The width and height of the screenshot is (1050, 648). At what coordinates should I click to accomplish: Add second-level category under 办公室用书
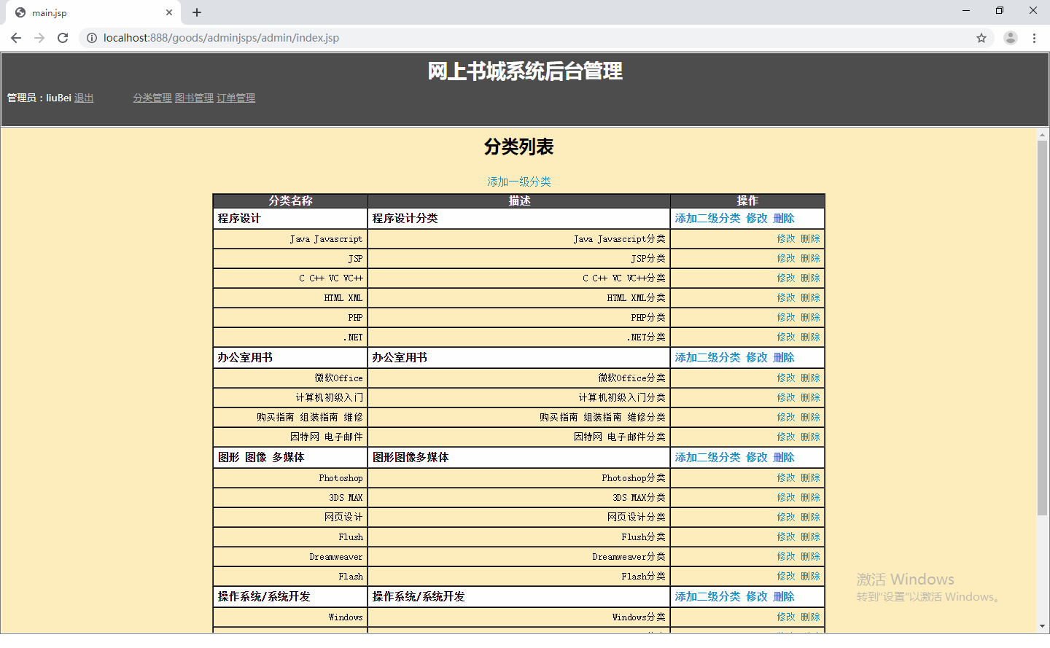pyautogui.click(x=707, y=357)
